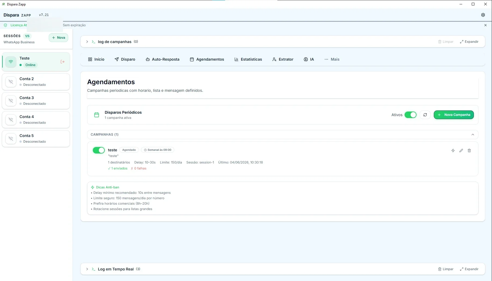Click Expandir in log de campanhas
Screen dimensions: 492x281
469,42
